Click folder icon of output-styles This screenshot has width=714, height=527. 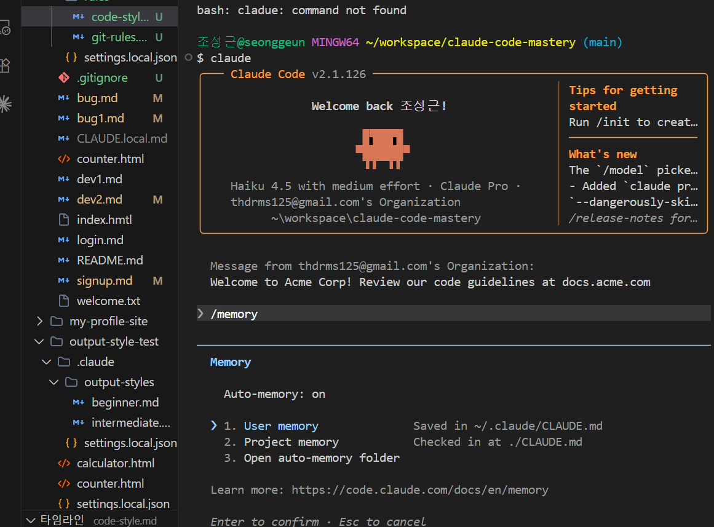[x=71, y=382]
